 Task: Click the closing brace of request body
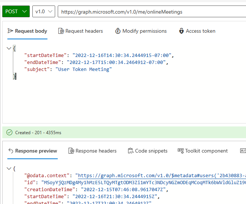pyautogui.click(x=14, y=76)
